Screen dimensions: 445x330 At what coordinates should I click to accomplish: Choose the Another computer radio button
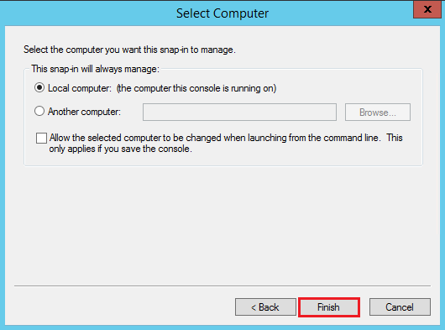coord(39,111)
